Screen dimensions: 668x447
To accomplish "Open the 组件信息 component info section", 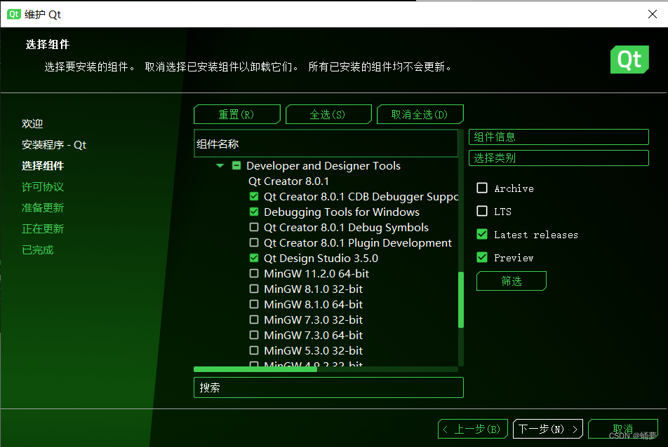I will coord(559,137).
